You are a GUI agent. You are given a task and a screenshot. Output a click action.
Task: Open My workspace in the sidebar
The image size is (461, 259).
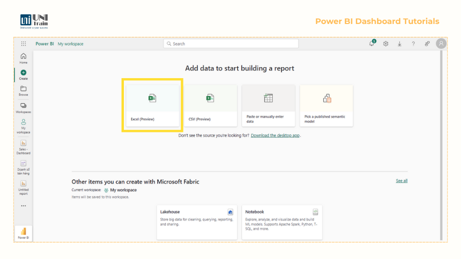[x=23, y=126]
